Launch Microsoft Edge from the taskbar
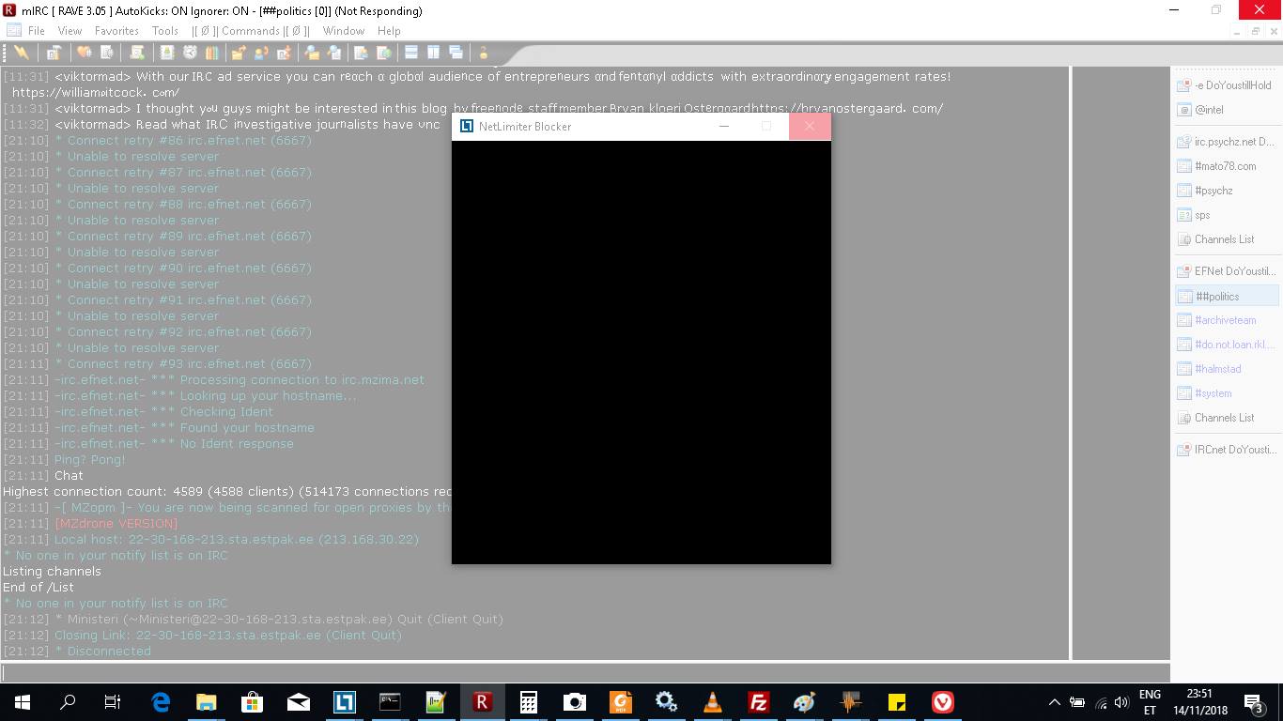This screenshot has height=721, width=1283. click(161, 702)
